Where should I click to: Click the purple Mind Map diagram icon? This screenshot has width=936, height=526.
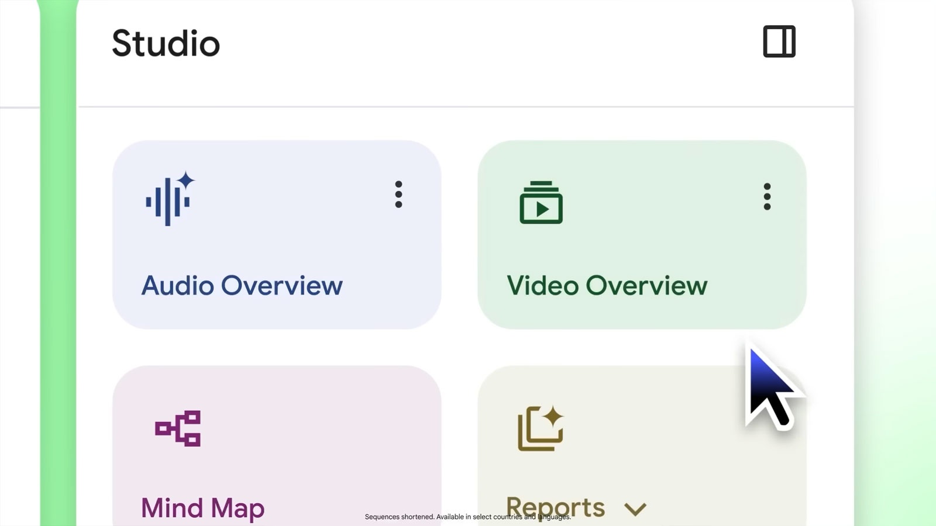178,428
